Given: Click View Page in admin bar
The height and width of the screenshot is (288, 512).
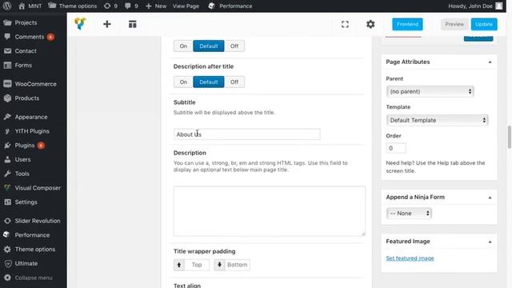Looking at the screenshot, I should click(x=186, y=6).
